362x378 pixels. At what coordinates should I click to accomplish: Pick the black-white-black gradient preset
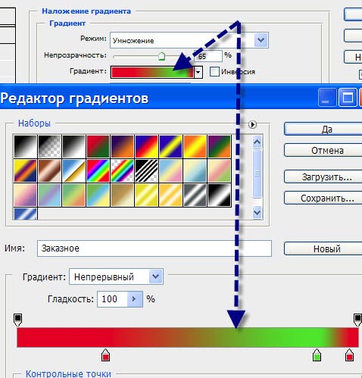[220, 195]
